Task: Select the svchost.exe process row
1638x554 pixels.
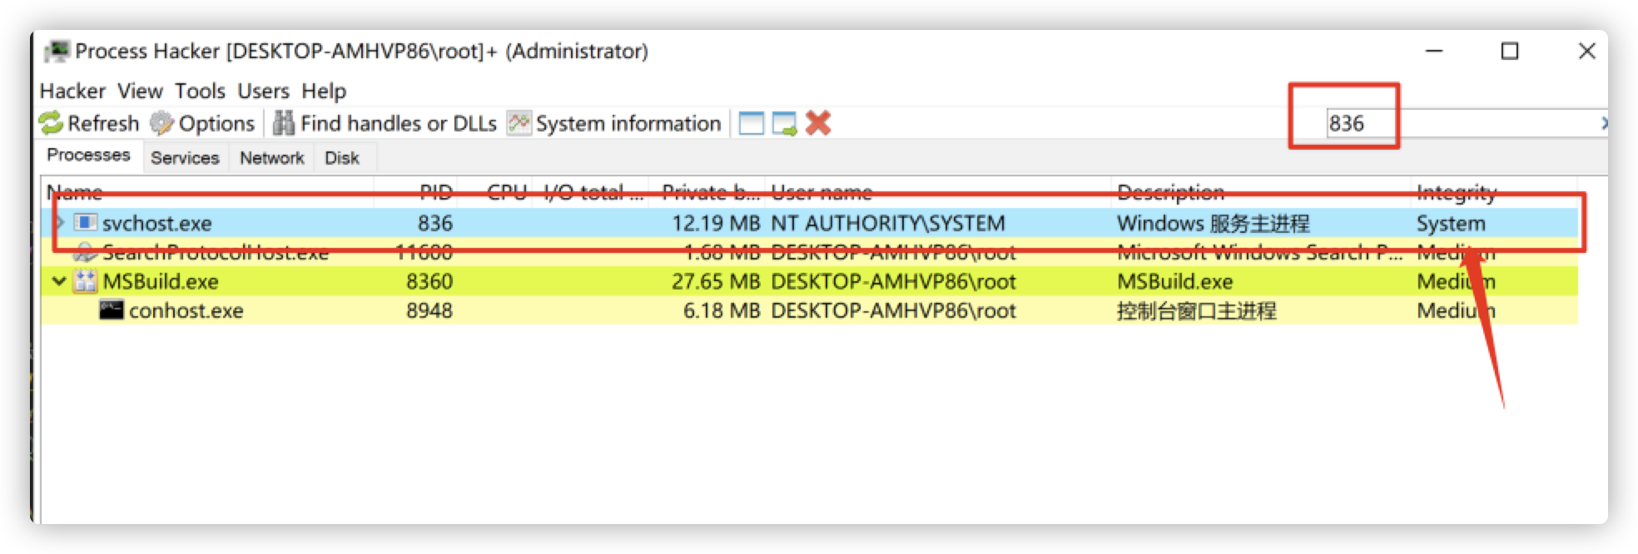Action: 809,223
